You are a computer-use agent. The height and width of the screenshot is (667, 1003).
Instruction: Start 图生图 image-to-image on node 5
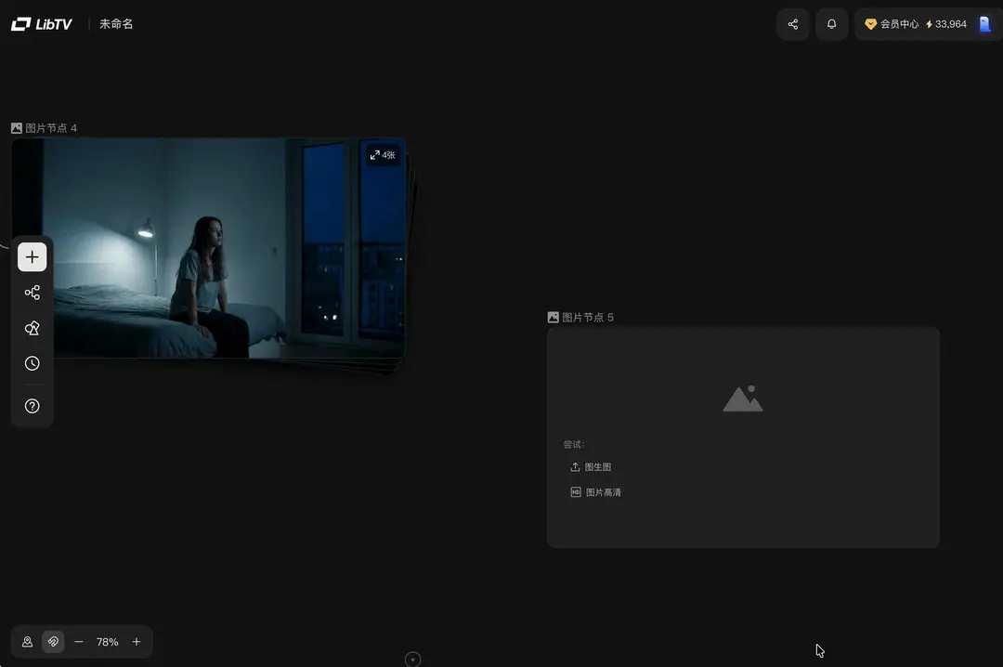click(x=592, y=466)
